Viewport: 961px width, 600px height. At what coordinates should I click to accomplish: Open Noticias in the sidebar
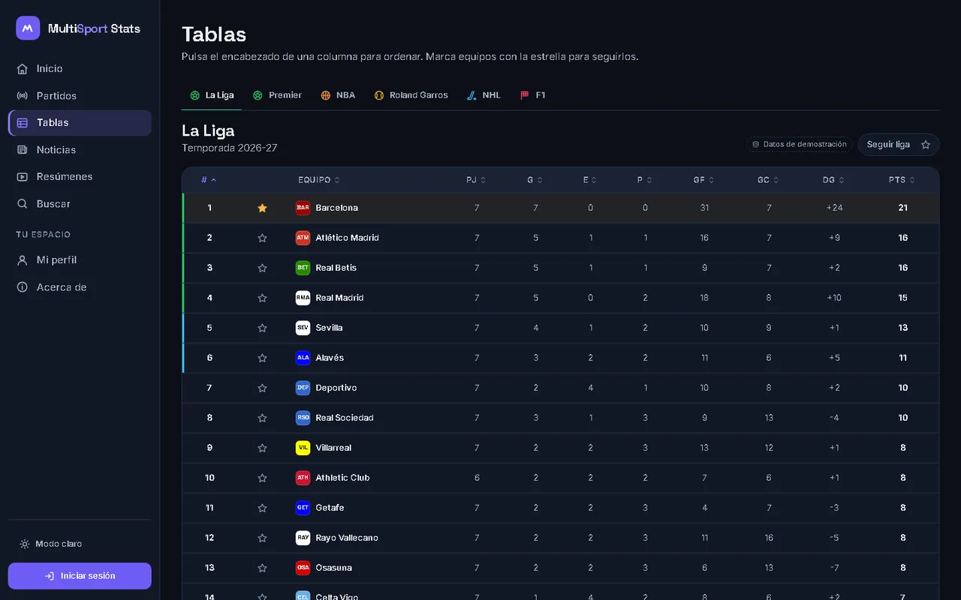point(80,149)
